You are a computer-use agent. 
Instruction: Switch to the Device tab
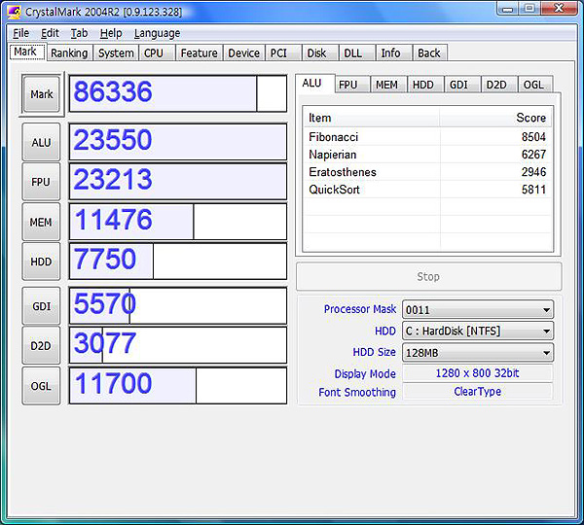[244, 52]
